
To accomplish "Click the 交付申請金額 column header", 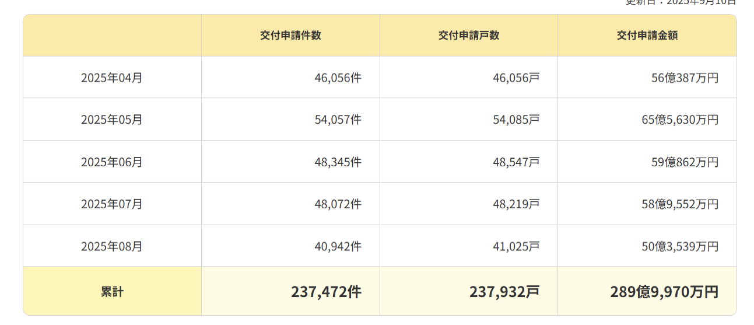I will (647, 36).
